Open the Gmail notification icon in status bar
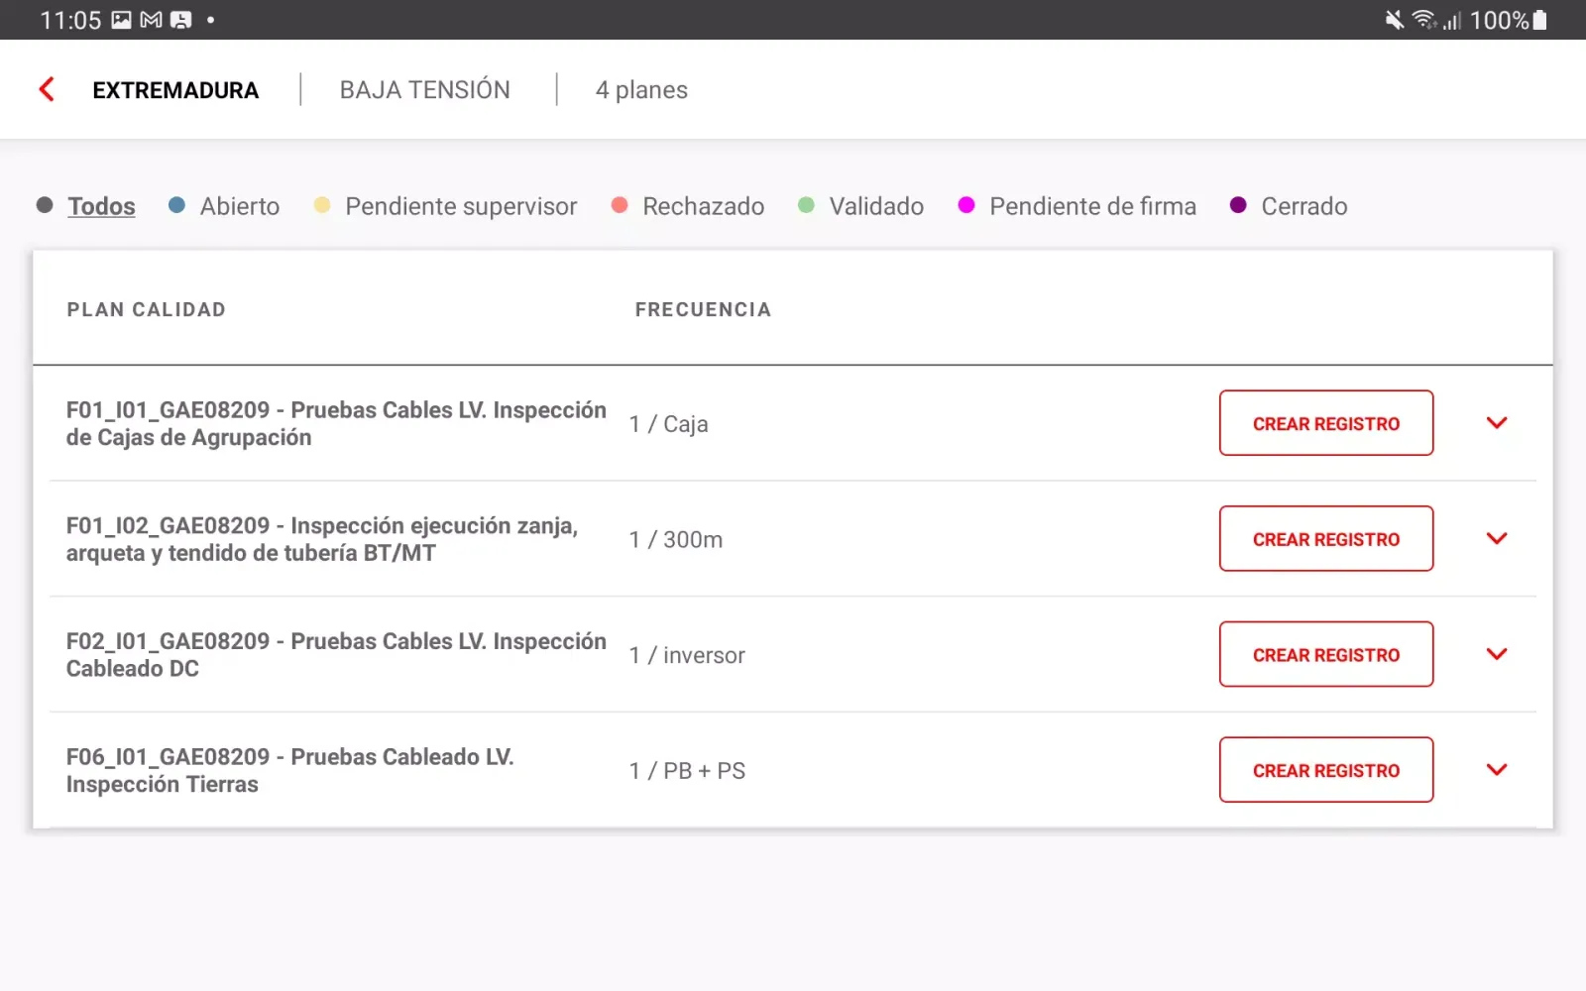The height and width of the screenshot is (991, 1586). click(x=151, y=20)
